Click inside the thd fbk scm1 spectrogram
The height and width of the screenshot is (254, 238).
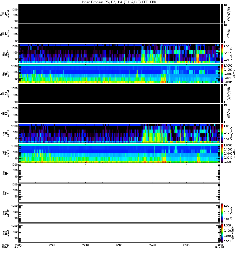[119, 153]
